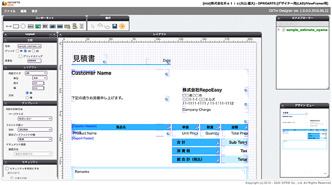Click the orange circled arrow icon
Viewport: 332px width, 185px height.
pyautogui.click(x=122, y=26)
